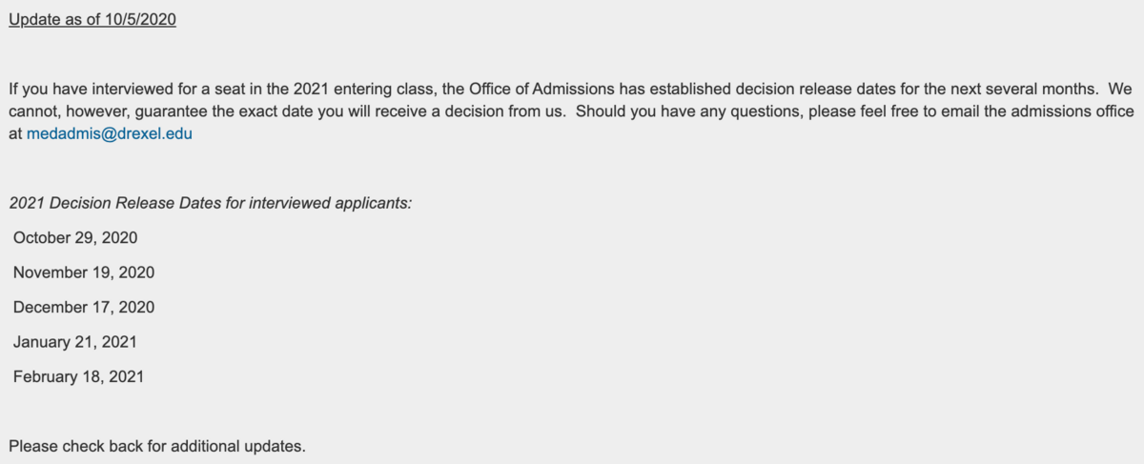Viewport: 1144px width, 464px height.
Task: Select the December 17, 2020 date
Action: [84, 307]
